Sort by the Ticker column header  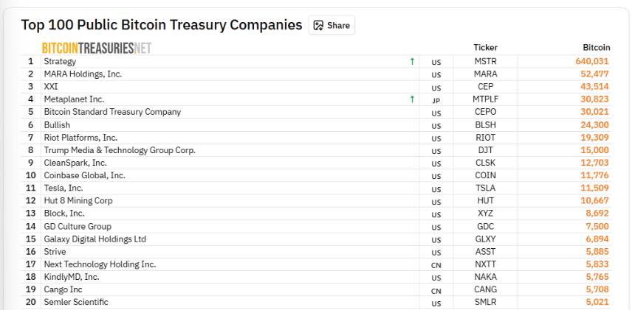485,48
